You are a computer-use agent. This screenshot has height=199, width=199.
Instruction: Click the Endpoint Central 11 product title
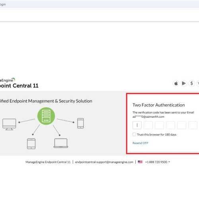click(19, 86)
